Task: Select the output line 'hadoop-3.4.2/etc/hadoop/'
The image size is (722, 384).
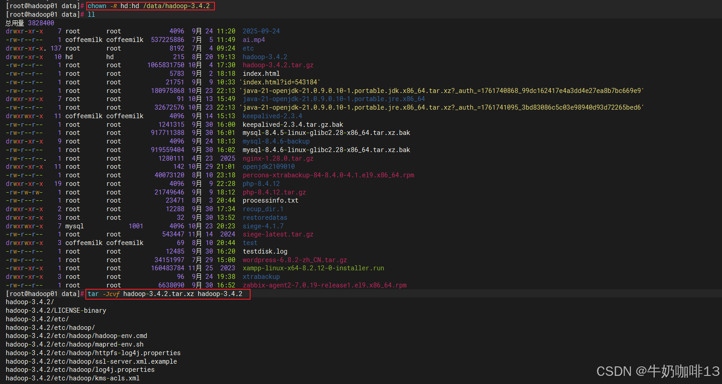Action: 50,328
